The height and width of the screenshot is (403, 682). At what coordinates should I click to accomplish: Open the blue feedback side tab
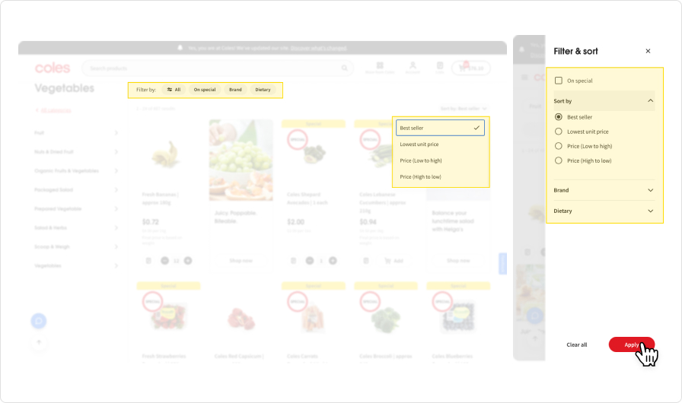click(502, 264)
